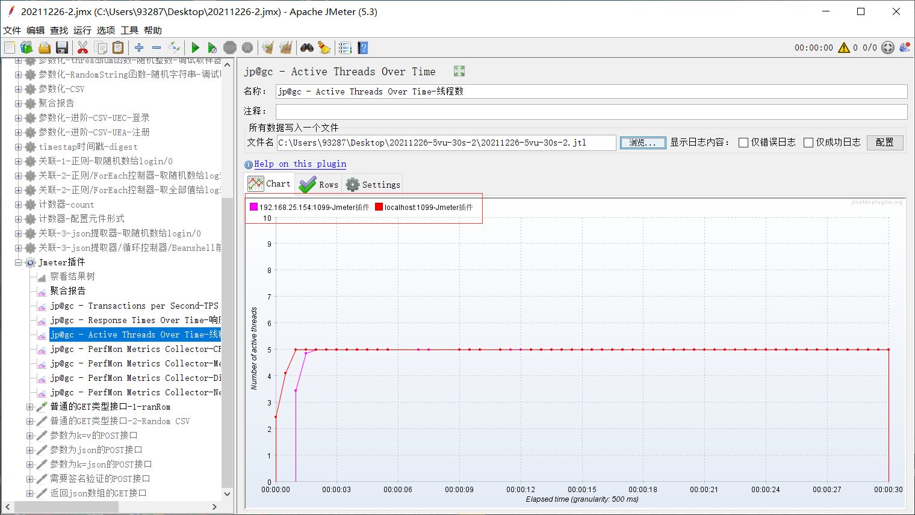Open the 编辑 menu
The height and width of the screenshot is (515, 915).
click(x=36, y=30)
